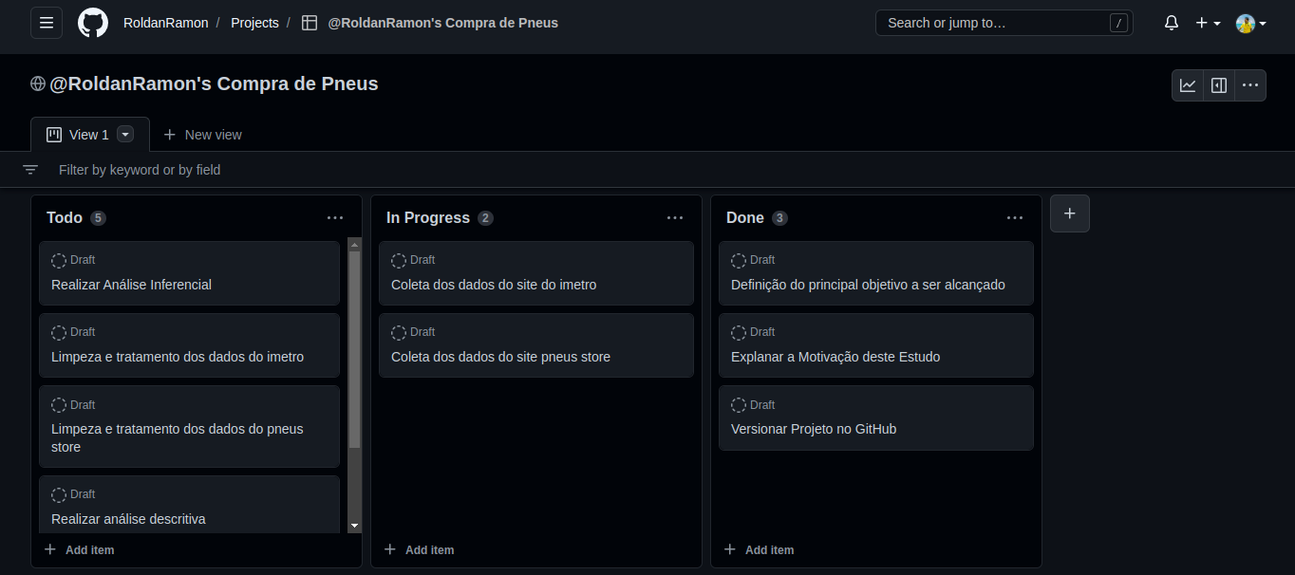Open the Todo column options menu
Screen dimensions: 1295x575
(335, 217)
